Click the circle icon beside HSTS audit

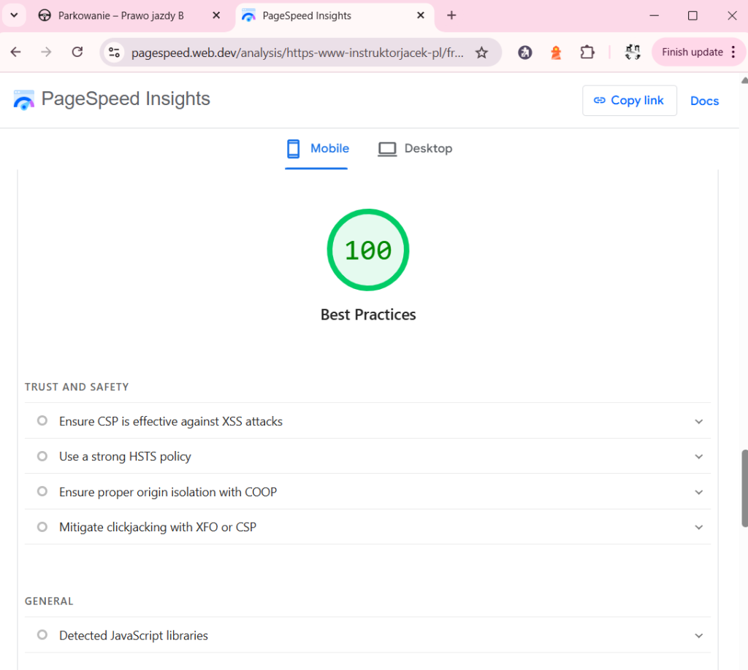click(x=42, y=456)
